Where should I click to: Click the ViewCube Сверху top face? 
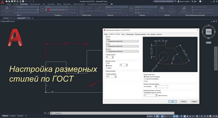point(208,32)
